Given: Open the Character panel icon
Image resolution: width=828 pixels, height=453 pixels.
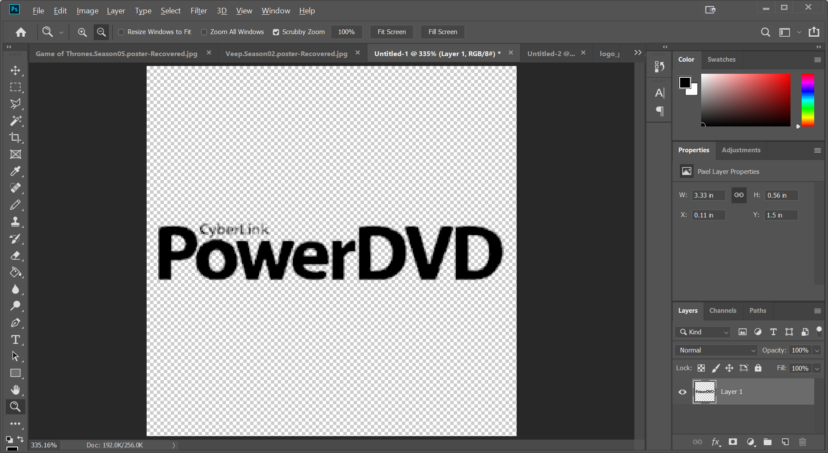Looking at the screenshot, I should (659, 93).
